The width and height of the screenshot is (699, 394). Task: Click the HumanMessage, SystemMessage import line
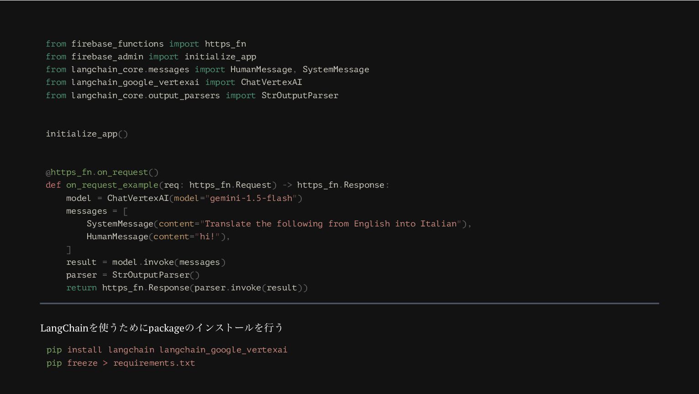[207, 69]
